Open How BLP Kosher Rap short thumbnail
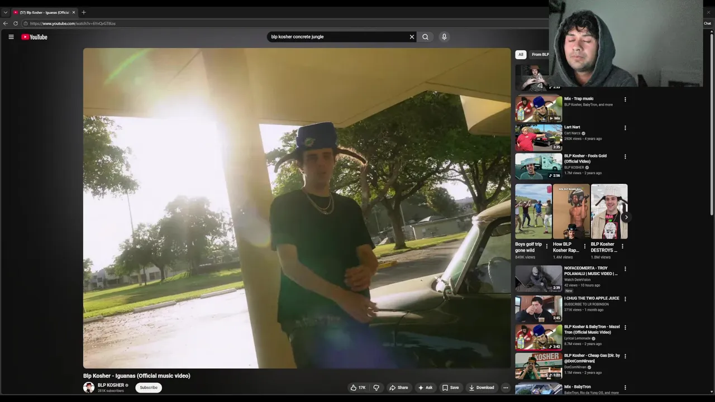 pyautogui.click(x=571, y=212)
